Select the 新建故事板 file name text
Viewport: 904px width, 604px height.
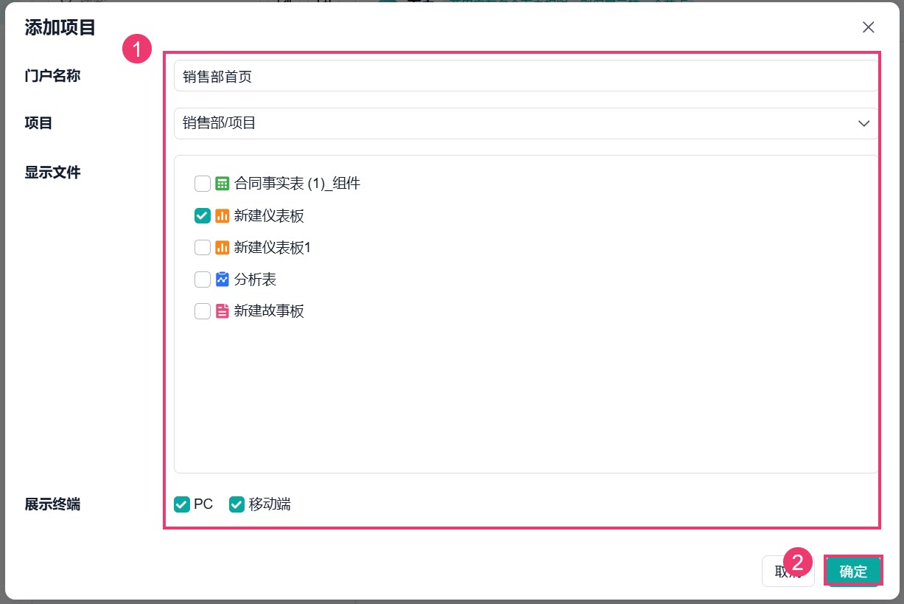point(269,311)
